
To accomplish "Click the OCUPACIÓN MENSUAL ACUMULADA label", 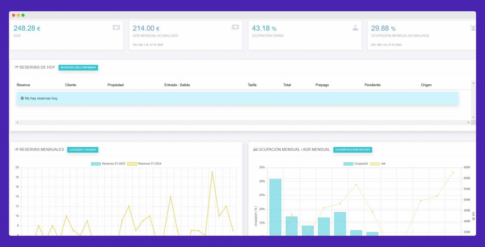I will coord(400,36).
